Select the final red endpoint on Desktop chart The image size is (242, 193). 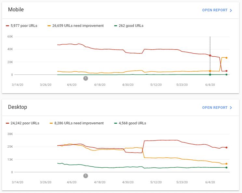(226, 148)
